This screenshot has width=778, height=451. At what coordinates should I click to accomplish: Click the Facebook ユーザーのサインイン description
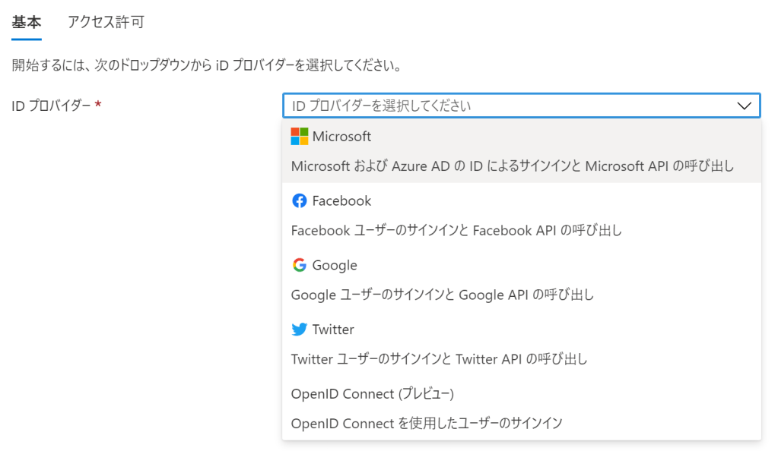456,230
